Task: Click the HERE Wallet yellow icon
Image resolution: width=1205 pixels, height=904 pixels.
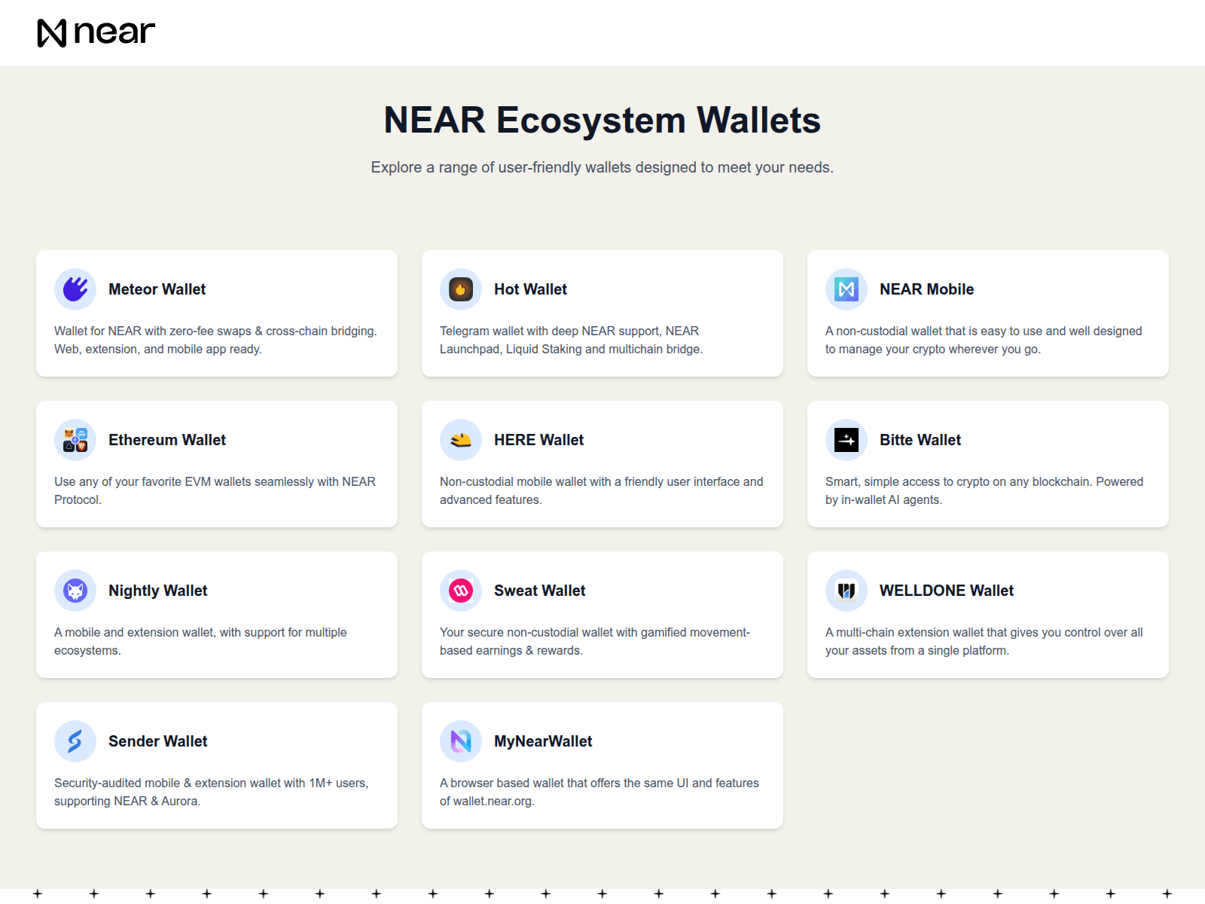Action: tap(461, 440)
